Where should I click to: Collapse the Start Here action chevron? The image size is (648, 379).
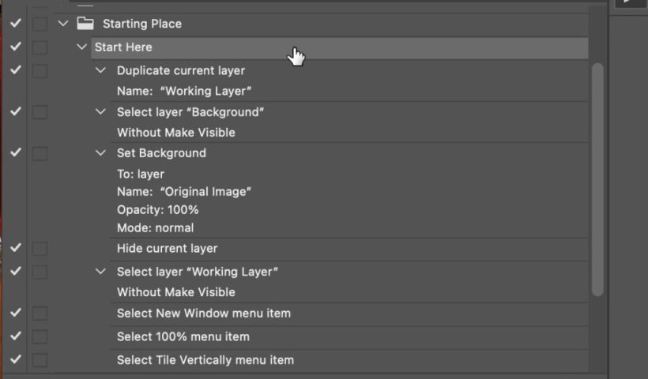[x=81, y=47]
